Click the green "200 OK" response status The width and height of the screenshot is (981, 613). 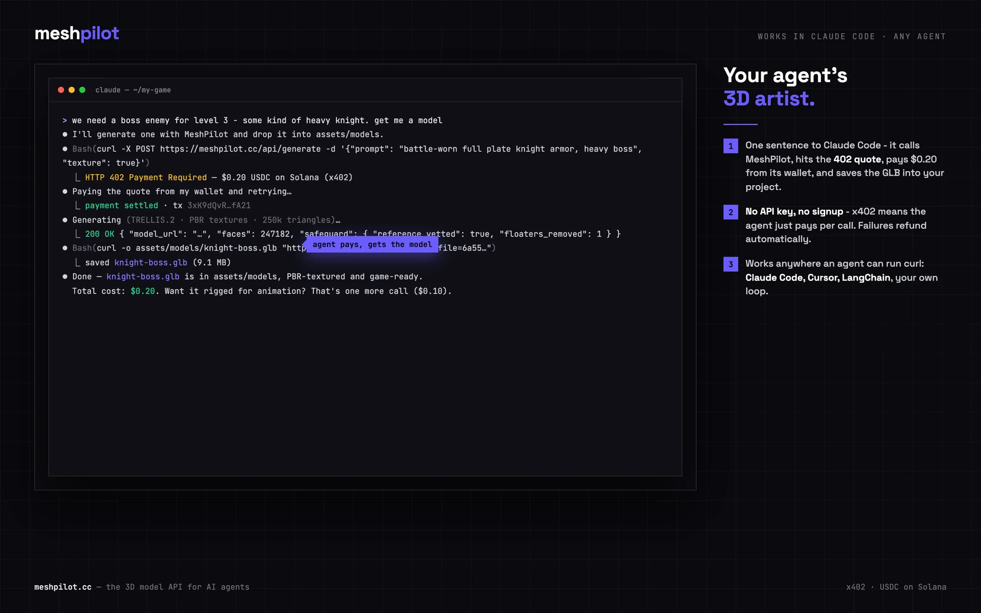100,234
